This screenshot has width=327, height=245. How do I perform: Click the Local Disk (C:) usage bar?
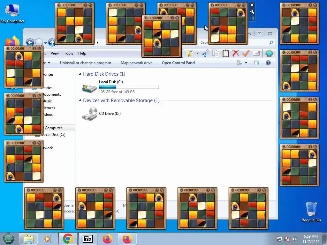[x=129, y=87]
